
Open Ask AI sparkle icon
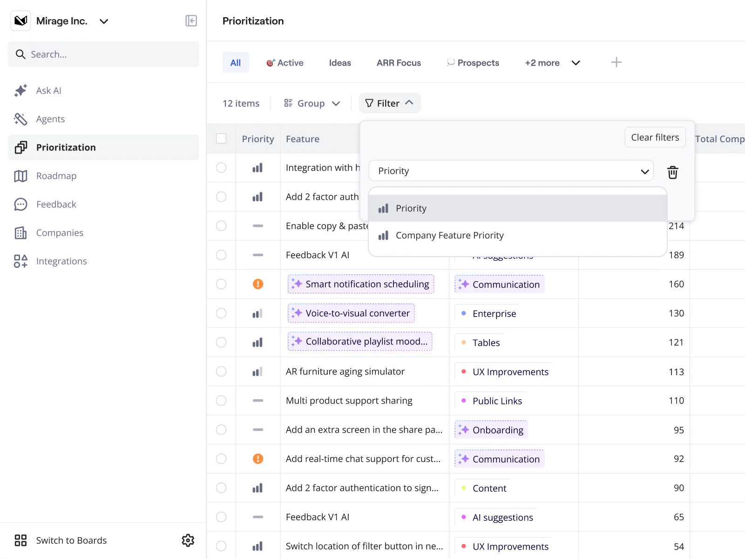(x=20, y=90)
